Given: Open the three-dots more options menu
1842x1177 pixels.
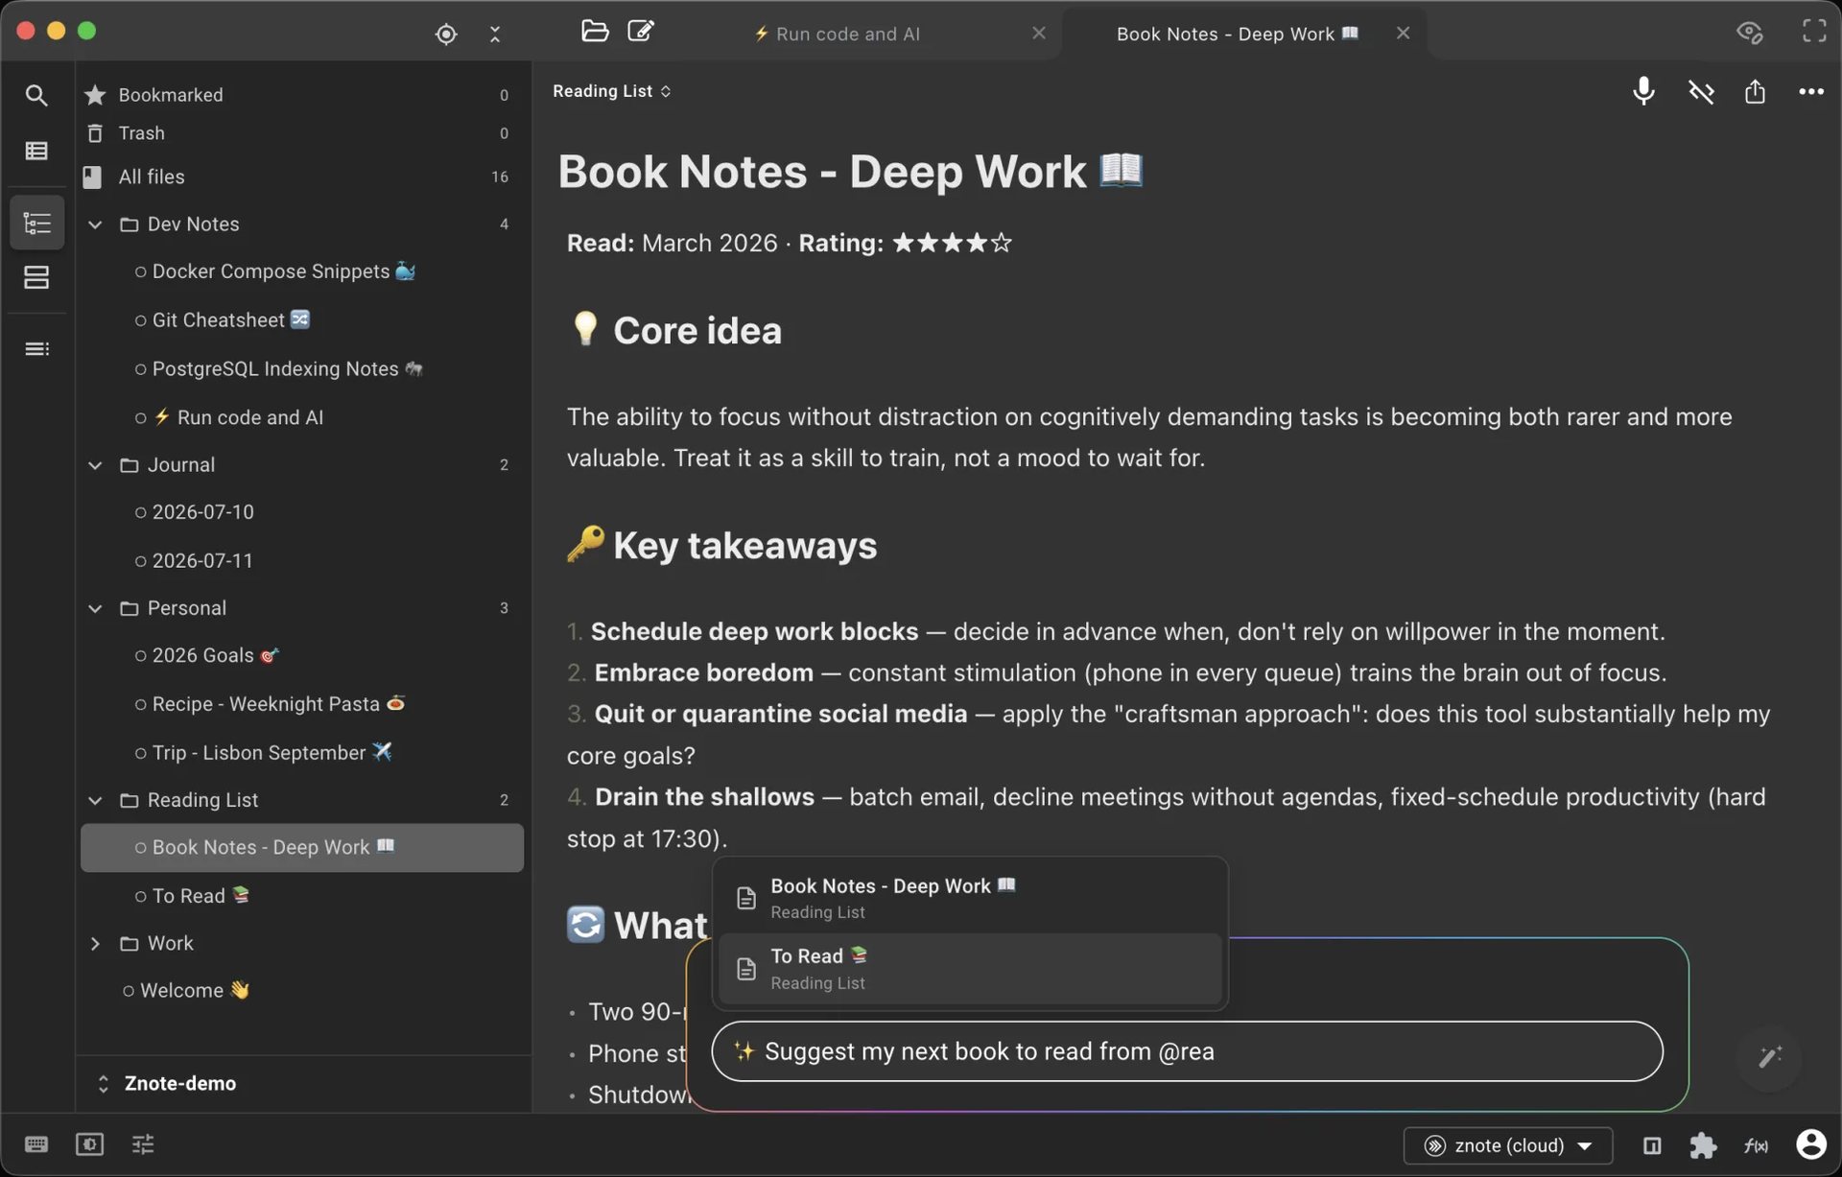Looking at the screenshot, I should click(x=1810, y=91).
